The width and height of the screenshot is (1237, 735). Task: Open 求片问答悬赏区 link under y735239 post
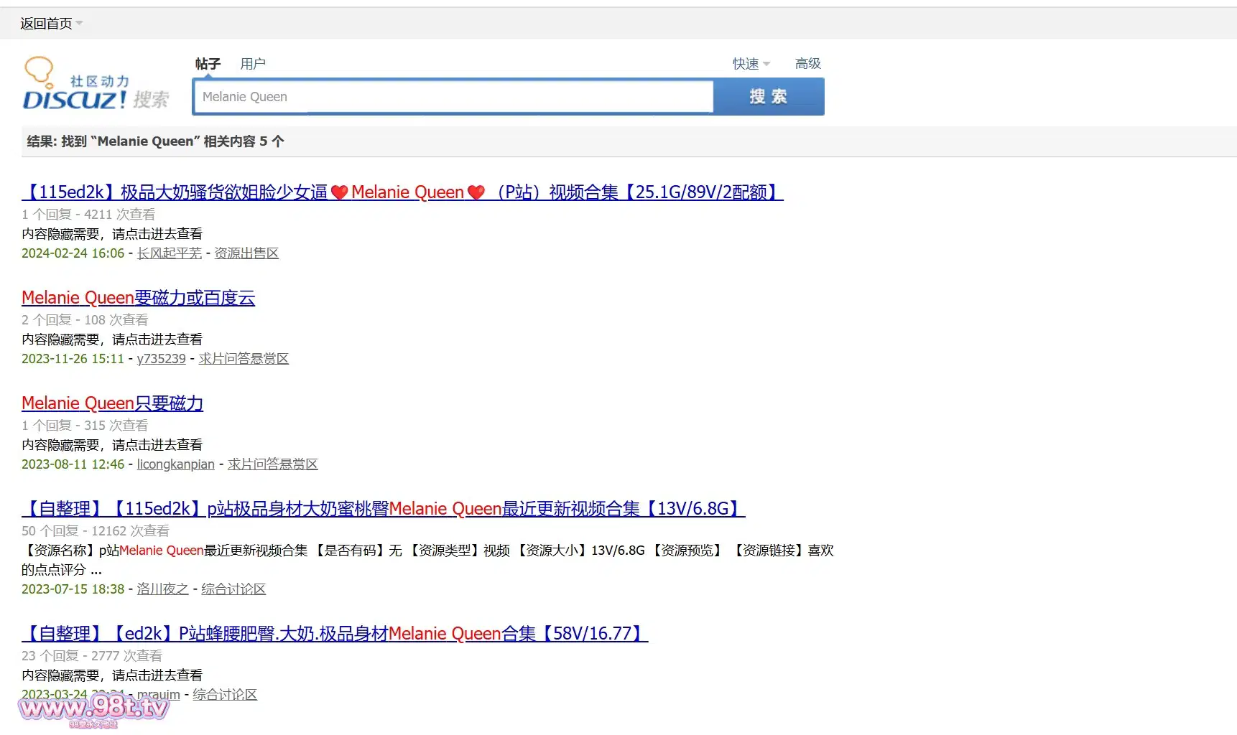(244, 359)
